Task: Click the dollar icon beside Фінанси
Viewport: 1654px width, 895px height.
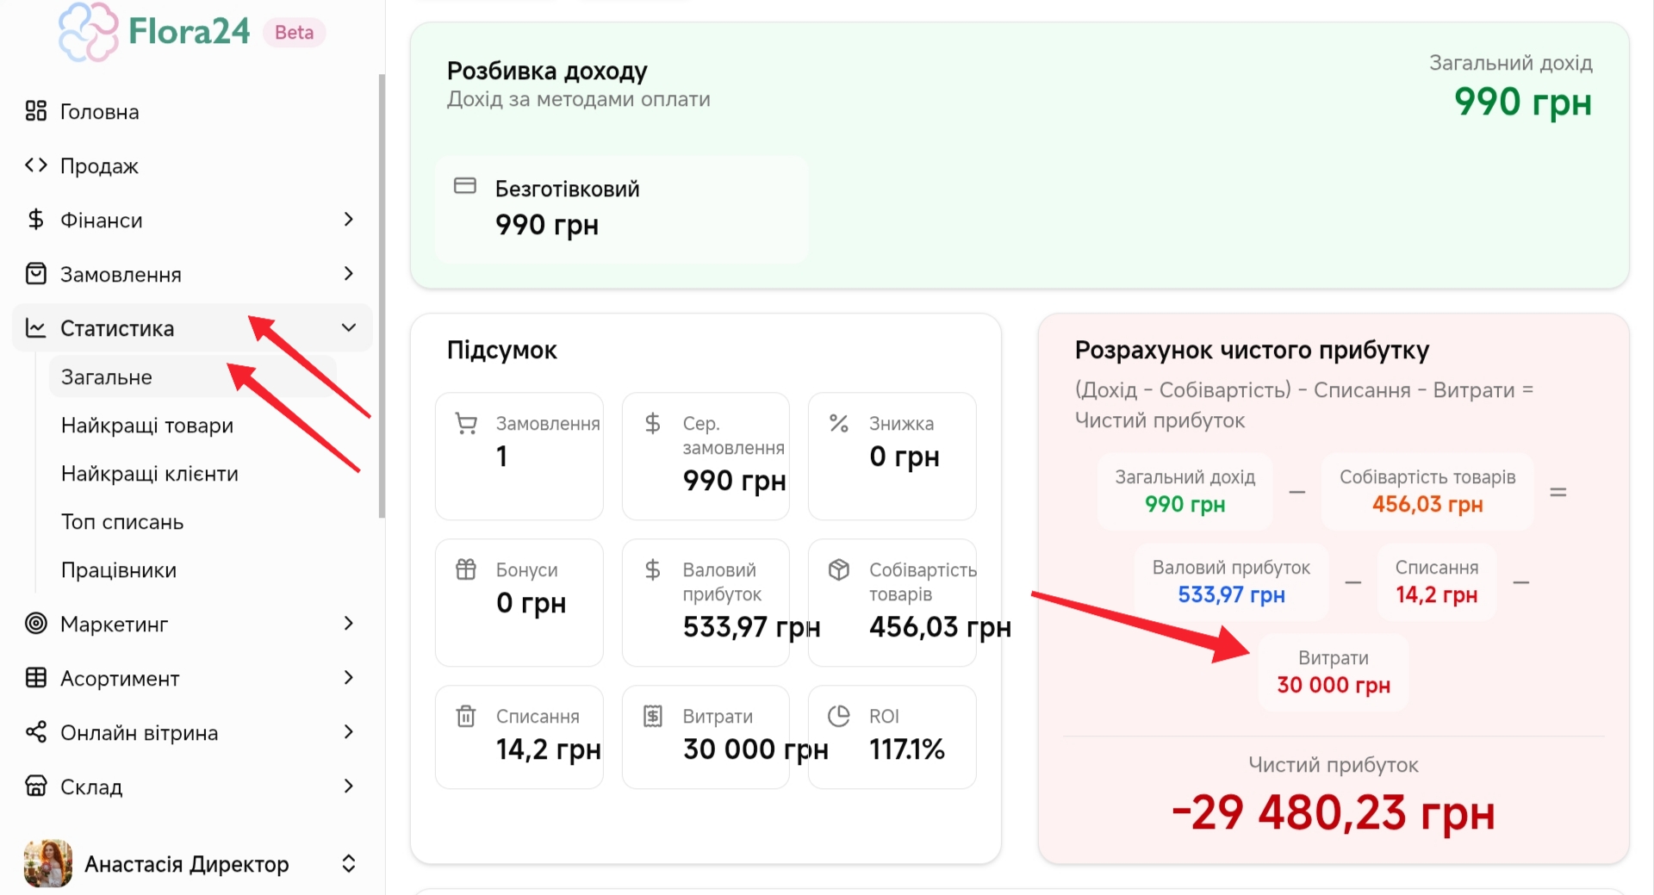Action: click(x=36, y=220)
